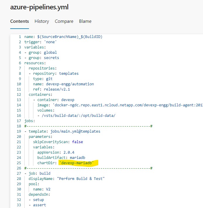Screen dimensions: 203x208
Task: Click the highlighted 'devexp-mariadb' chartDir value
Action: pyautogui.click(x=78, y=163)
